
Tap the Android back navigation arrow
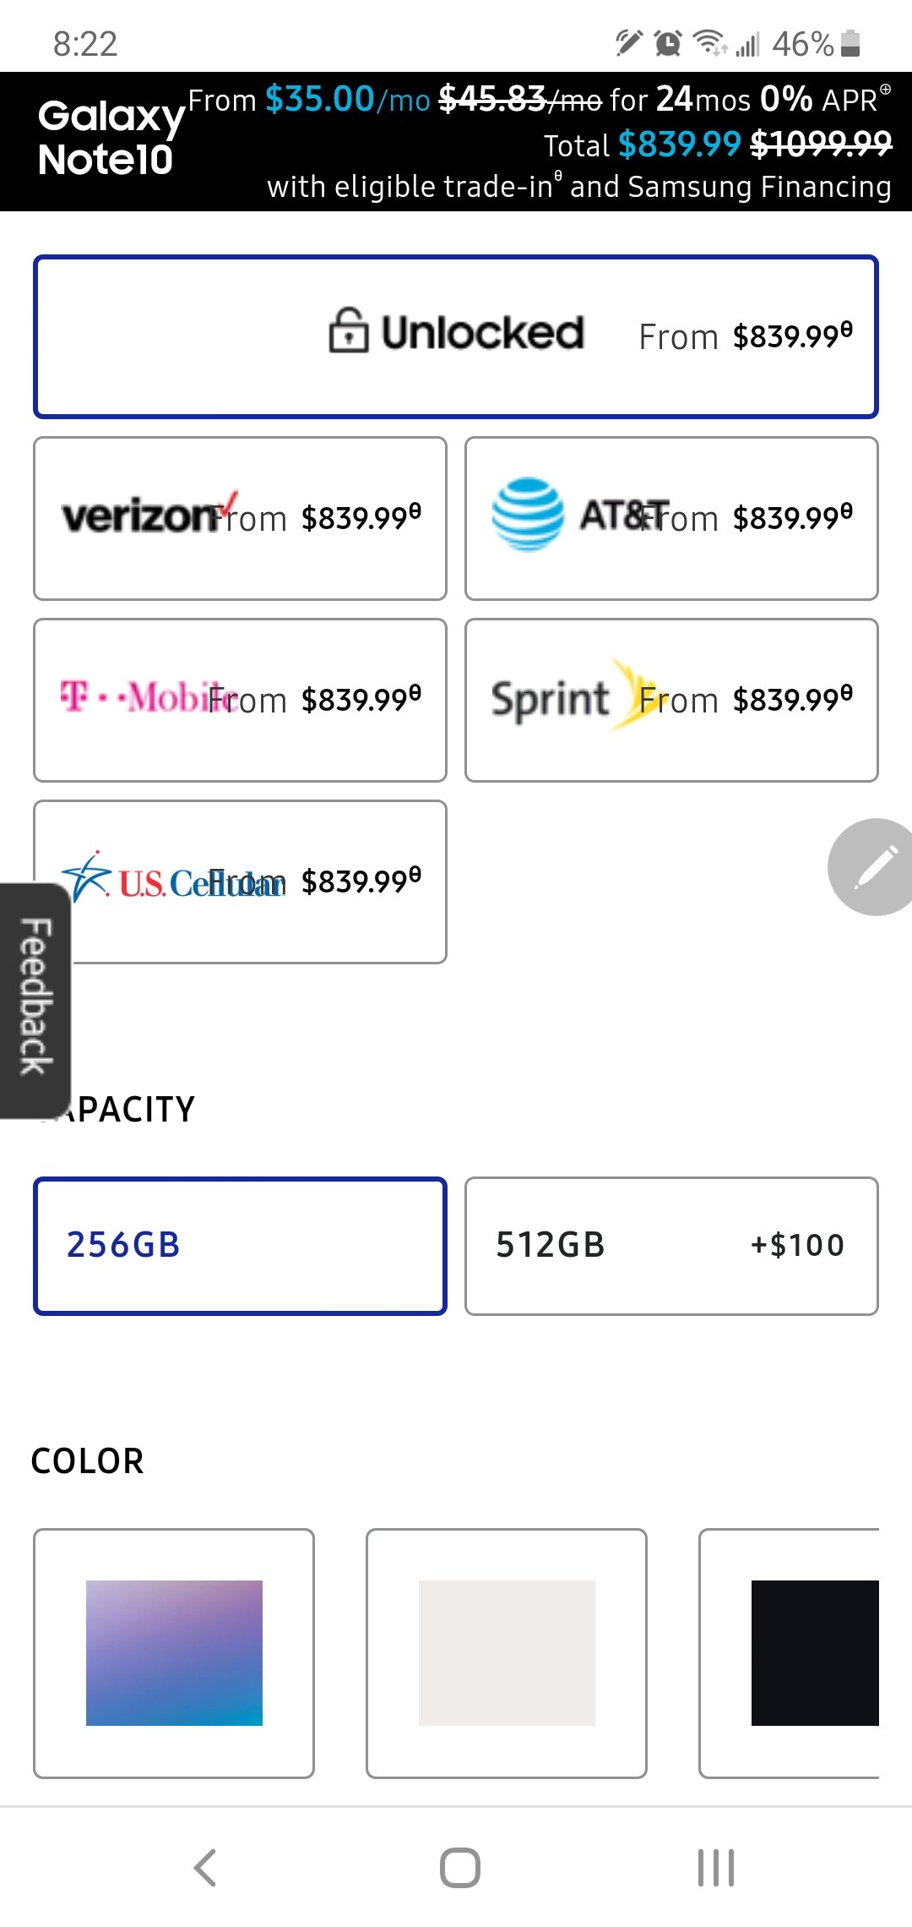[x=205, y=1867]
